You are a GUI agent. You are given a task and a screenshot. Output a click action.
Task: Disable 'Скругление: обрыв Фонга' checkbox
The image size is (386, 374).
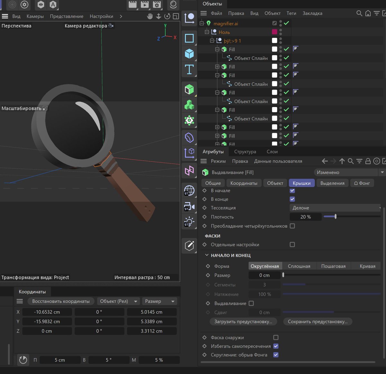pyautogui.click(x=276, y=355)
